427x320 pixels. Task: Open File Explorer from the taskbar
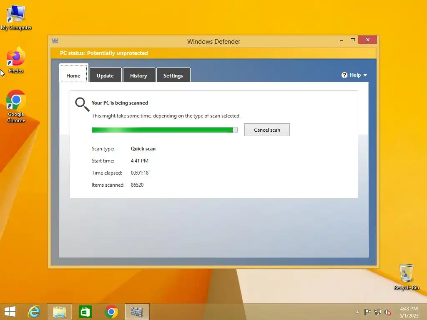click(59, 312)
